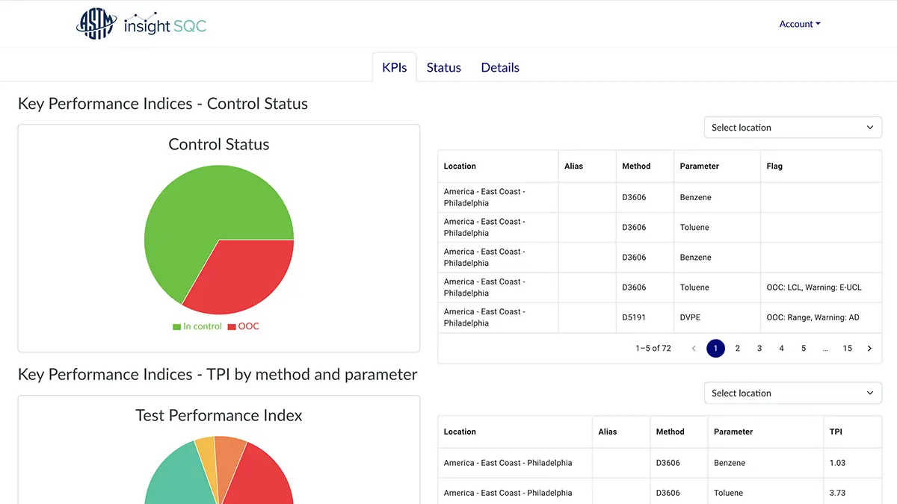Open Select location dropdown above TPI table

pyautogui.click(x=793, y=393)
